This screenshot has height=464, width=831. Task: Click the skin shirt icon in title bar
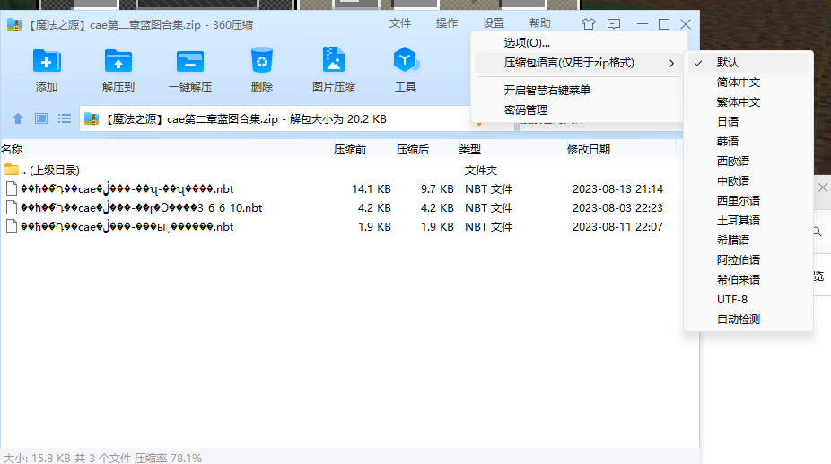pos(589,24)
